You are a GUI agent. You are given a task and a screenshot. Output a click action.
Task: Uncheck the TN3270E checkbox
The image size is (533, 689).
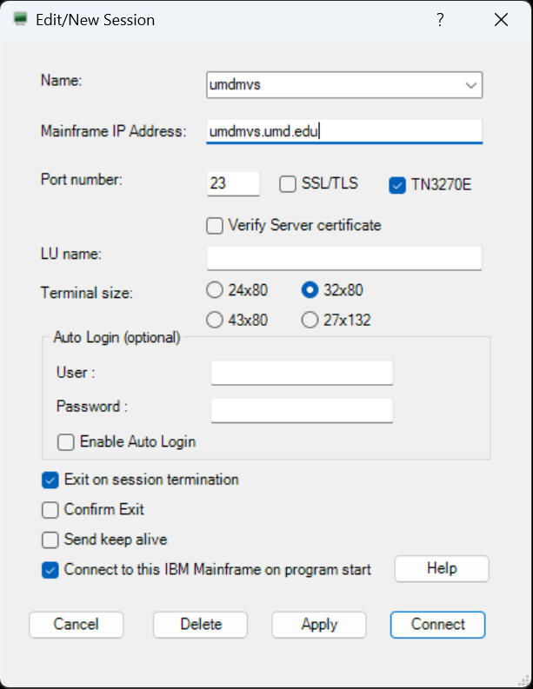click(x=397, y=184)
